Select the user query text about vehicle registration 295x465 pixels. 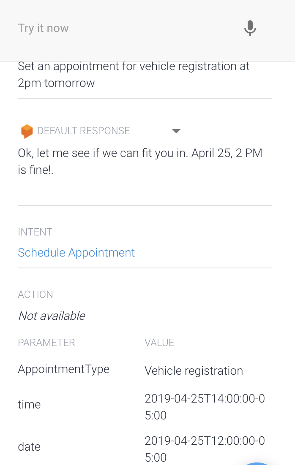coord(134,74)
